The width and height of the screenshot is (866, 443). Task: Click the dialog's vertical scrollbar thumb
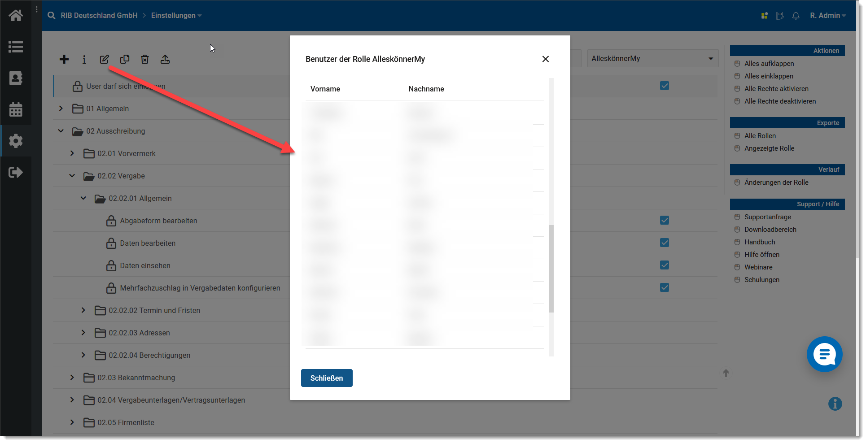[551, 269]
